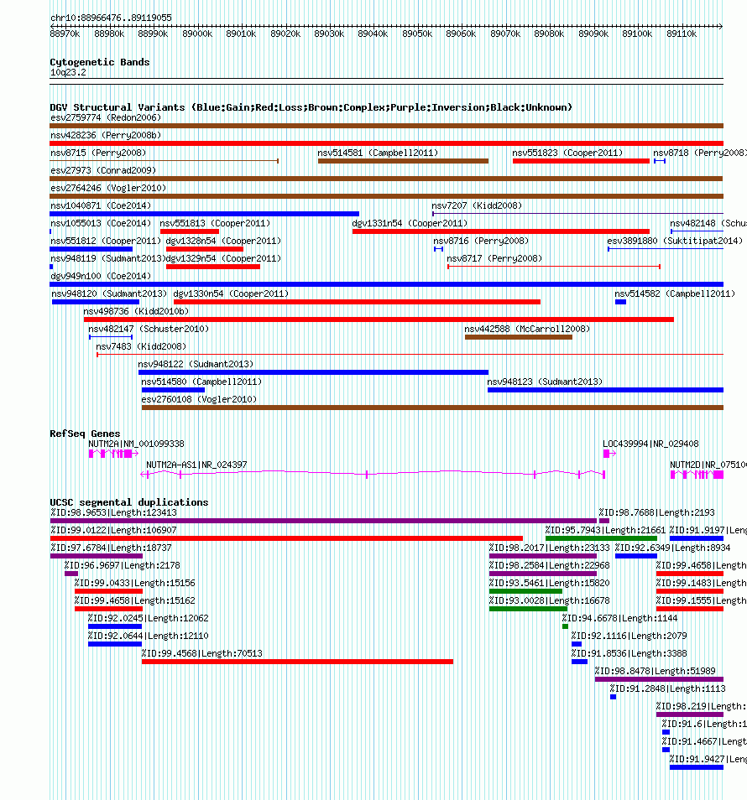This screenshot has width=747, height=800.
Task: Click the 89050k ruler tick label
Action: pos(417,34)
